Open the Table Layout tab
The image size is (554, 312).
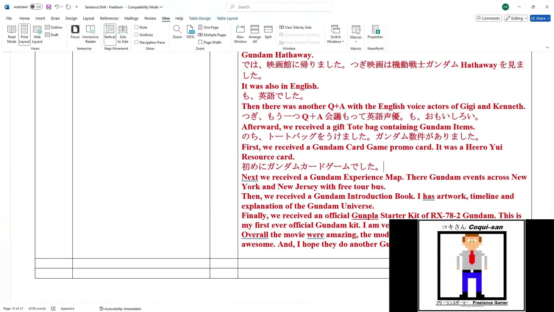(227, 18)
